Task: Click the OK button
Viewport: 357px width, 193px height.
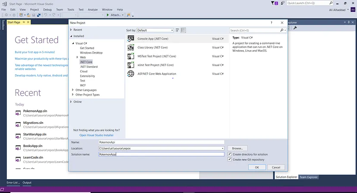Action: click(x=257, y=167)
